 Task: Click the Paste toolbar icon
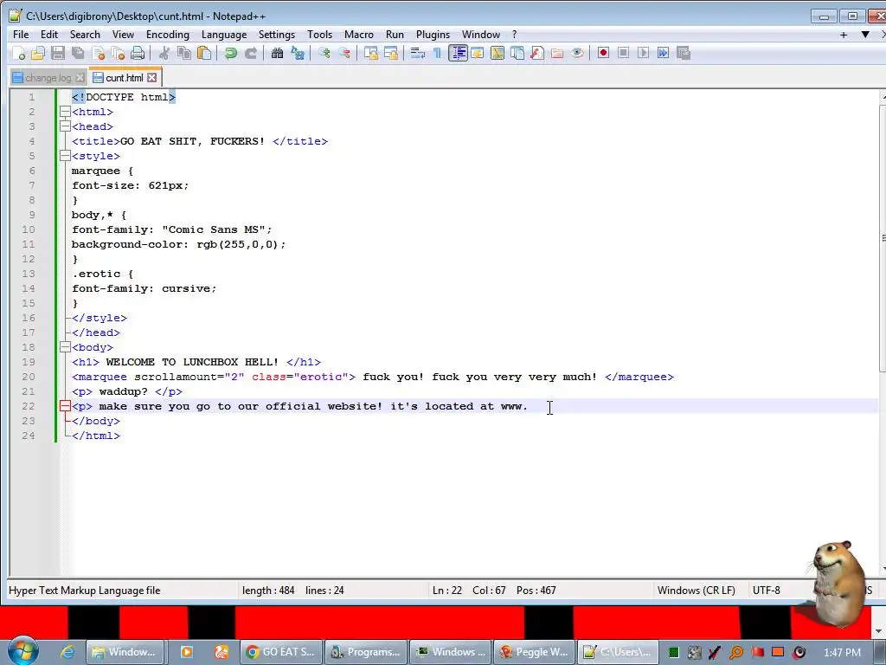[x=204, y=53]
